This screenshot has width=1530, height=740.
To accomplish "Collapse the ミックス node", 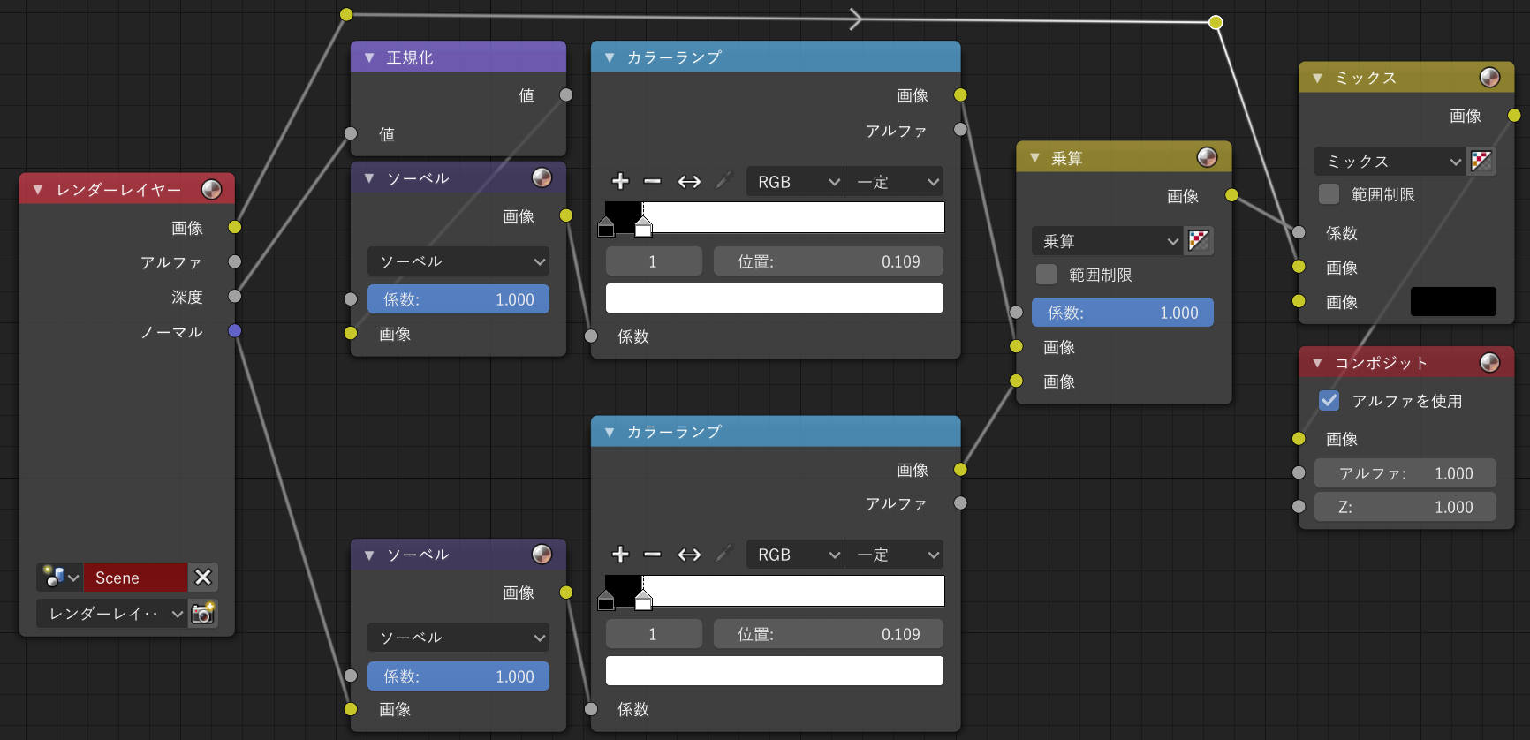I will tap(1317, 78).
